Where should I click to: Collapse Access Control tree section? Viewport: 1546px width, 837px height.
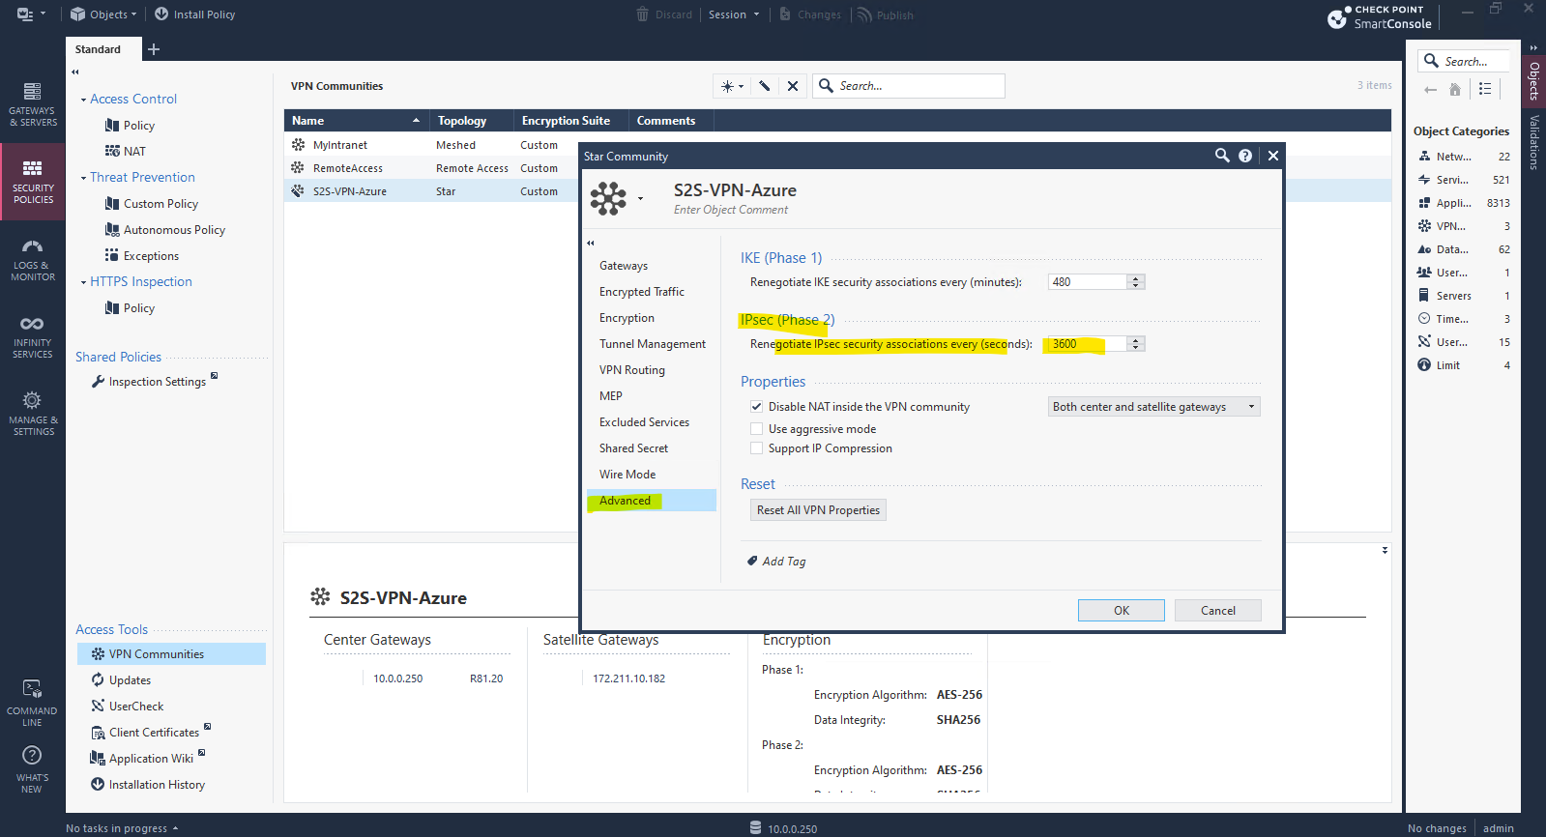click(83, 100)
